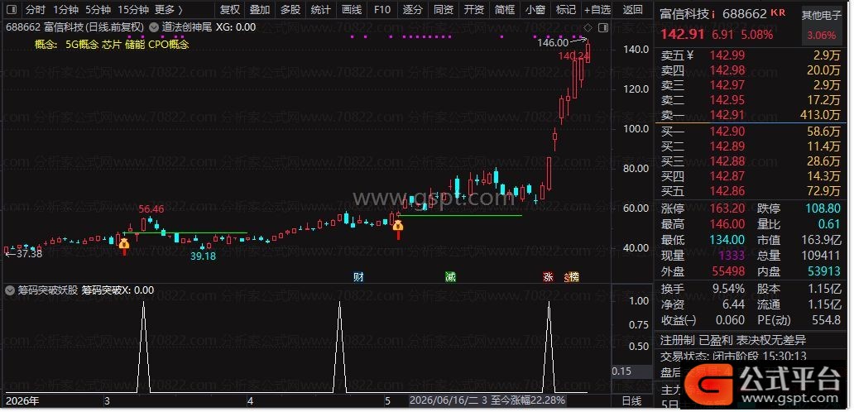This screenshot has height=412, width=854.
Task: Open the 更多 periods dropdown
Action: click(168, 9)
